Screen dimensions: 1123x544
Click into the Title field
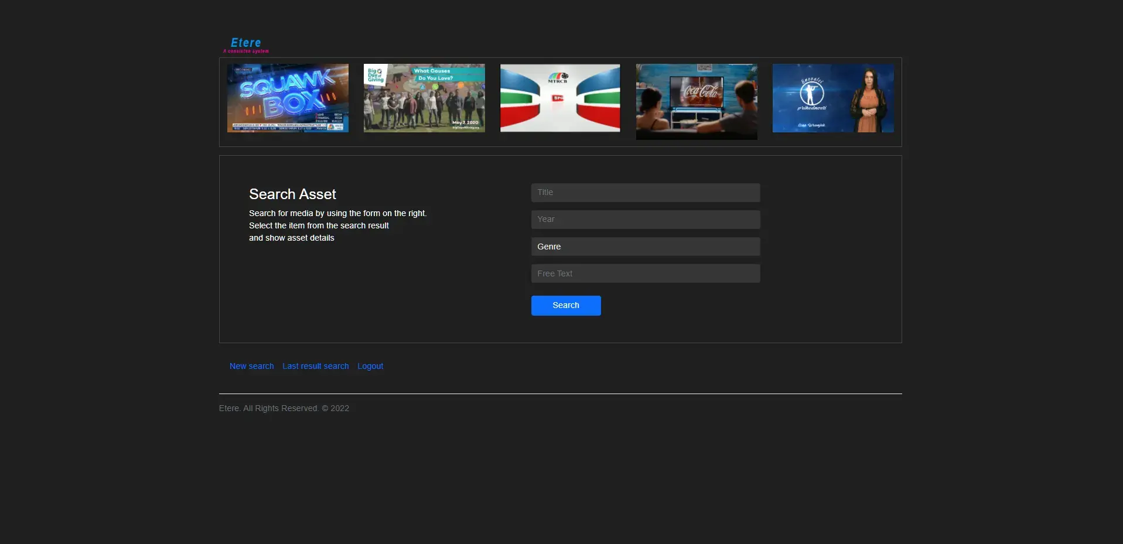(x=645, y=193)
